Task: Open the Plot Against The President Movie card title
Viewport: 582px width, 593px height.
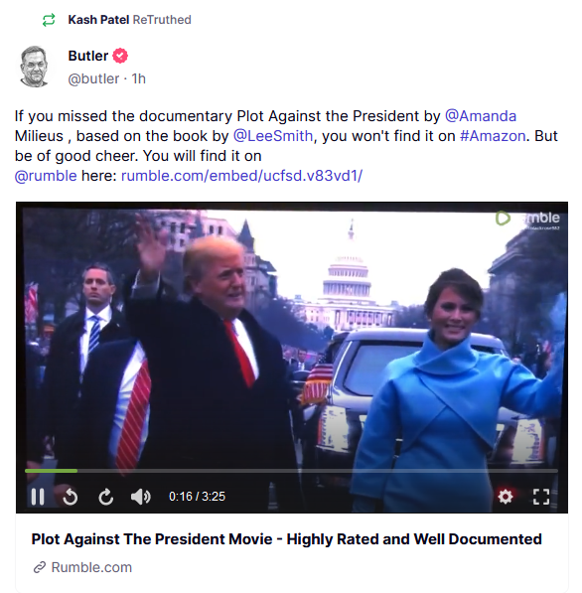Action: coord(286,539)
